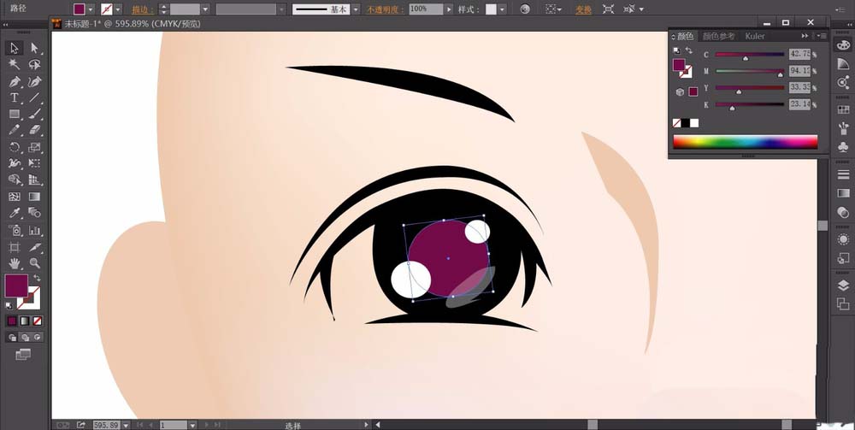Click the CMYK color spectrum bar
Viewport: 855px width, 430px height.
(x=745, y=142)
